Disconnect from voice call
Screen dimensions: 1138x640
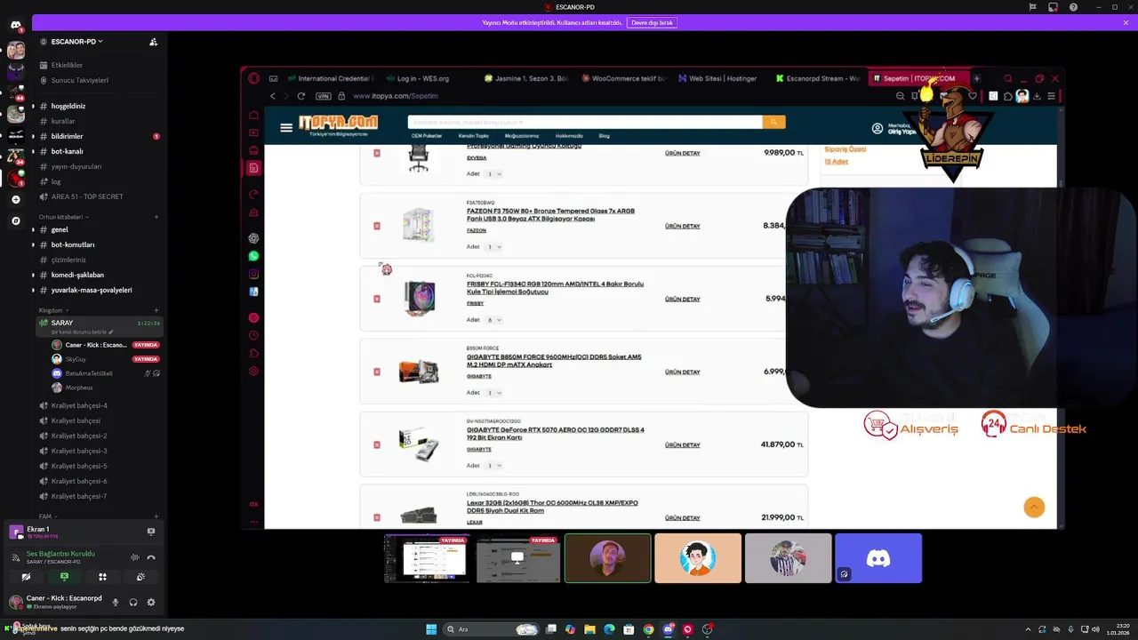point(151,557)
